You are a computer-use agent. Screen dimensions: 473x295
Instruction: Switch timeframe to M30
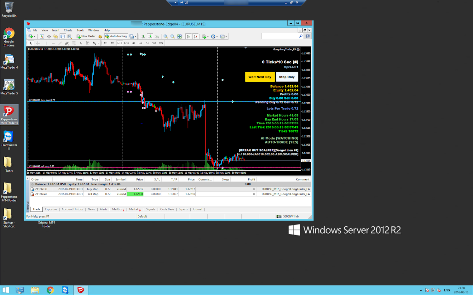[x=126, y=43]
